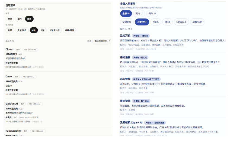
Task: Show all events with 全部 41 tab
Action: pyautogui.click(x=126, y=14)
